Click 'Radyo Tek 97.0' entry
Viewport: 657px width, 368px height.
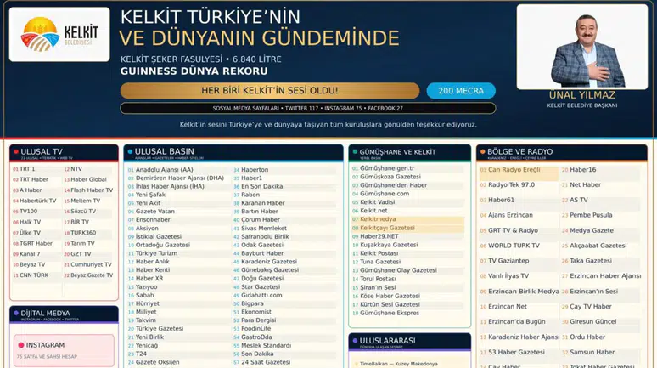(511, 185)
